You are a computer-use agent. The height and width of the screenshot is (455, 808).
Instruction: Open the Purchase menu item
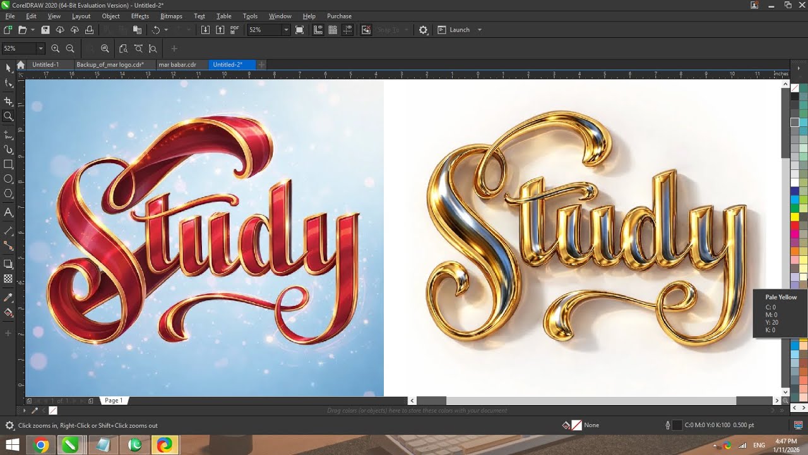pos(339,16)
